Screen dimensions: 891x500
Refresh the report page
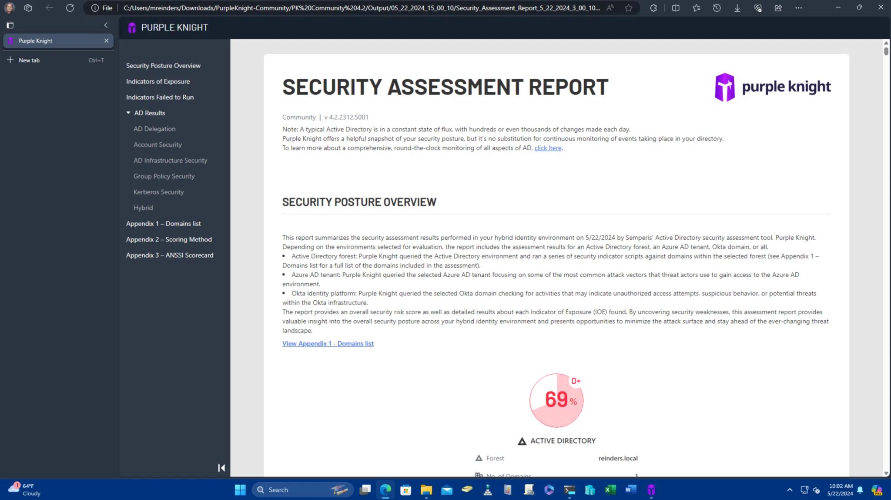pyautogui.click(x=70, y=8)
